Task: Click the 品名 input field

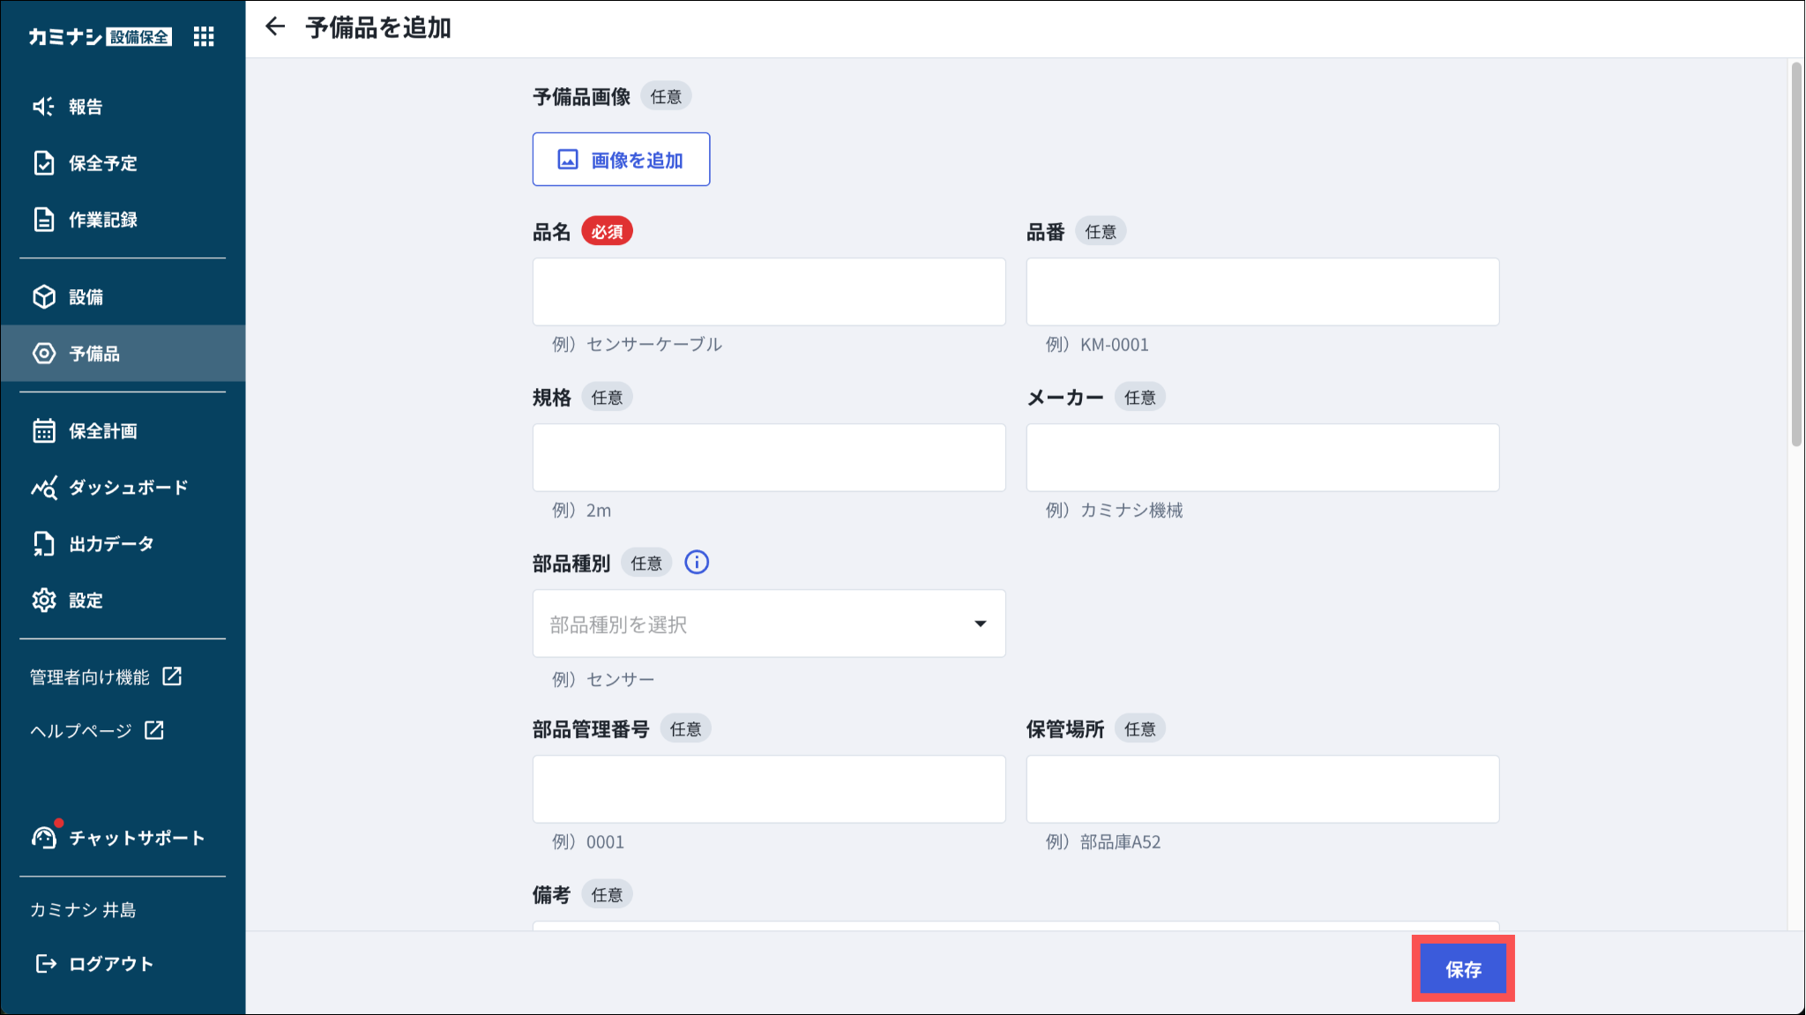Action: tap(768, 292)
